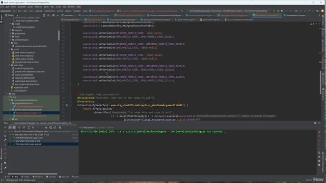Select '1st when obtained code is null' test
Viewport: 326px width, 183px height.
pyautogui.click(x=30, y=138)
